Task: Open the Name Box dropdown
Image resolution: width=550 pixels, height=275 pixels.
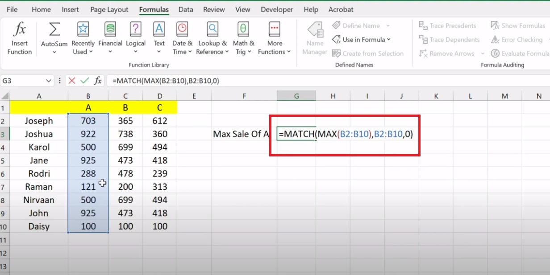Action: (49, 80)
